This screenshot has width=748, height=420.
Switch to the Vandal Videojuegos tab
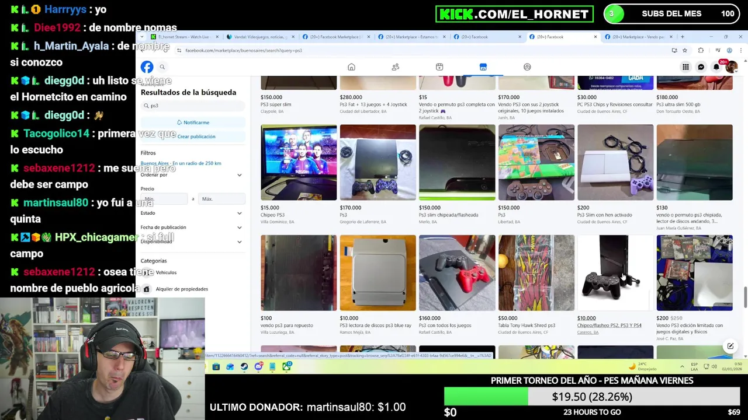coord(260,37)
